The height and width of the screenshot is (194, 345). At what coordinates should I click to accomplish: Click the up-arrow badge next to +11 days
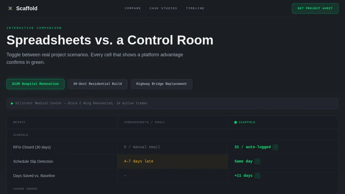[257, 176]
